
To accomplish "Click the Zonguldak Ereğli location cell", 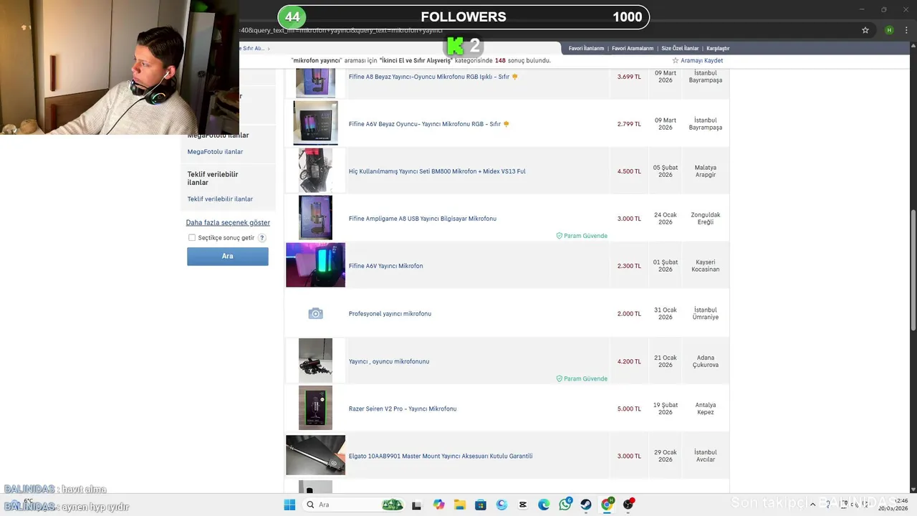I will point(706,219).
